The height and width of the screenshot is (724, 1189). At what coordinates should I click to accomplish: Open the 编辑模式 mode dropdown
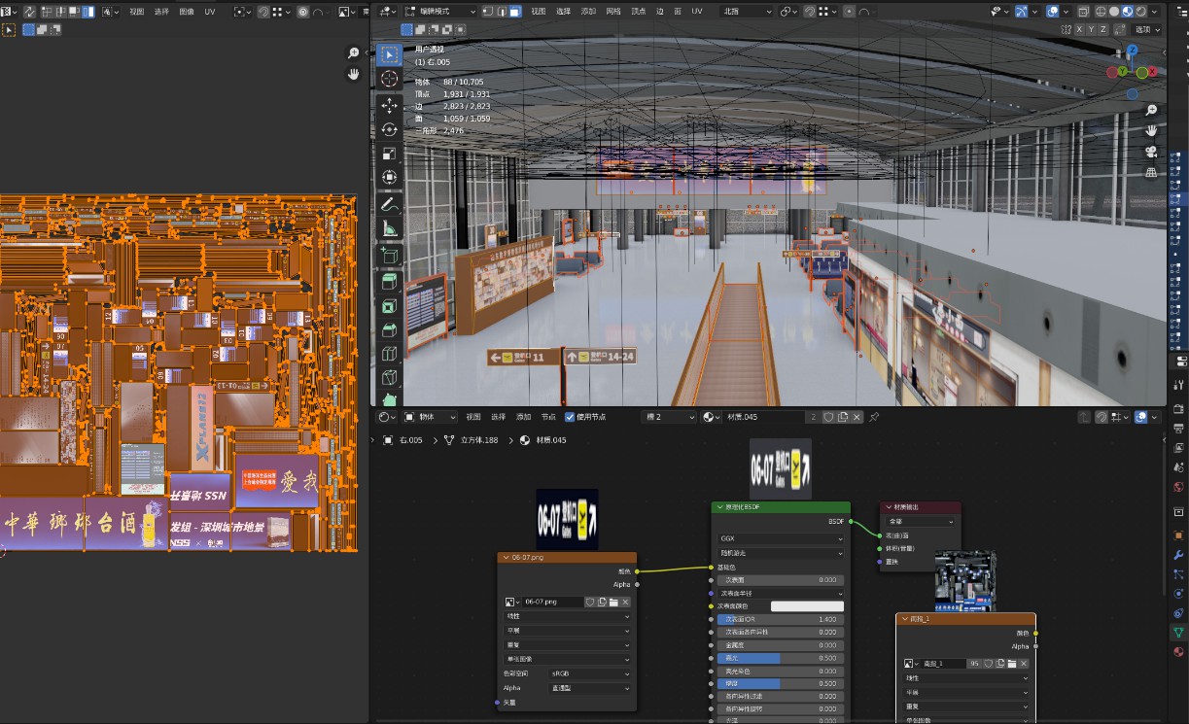coord(439,12)
